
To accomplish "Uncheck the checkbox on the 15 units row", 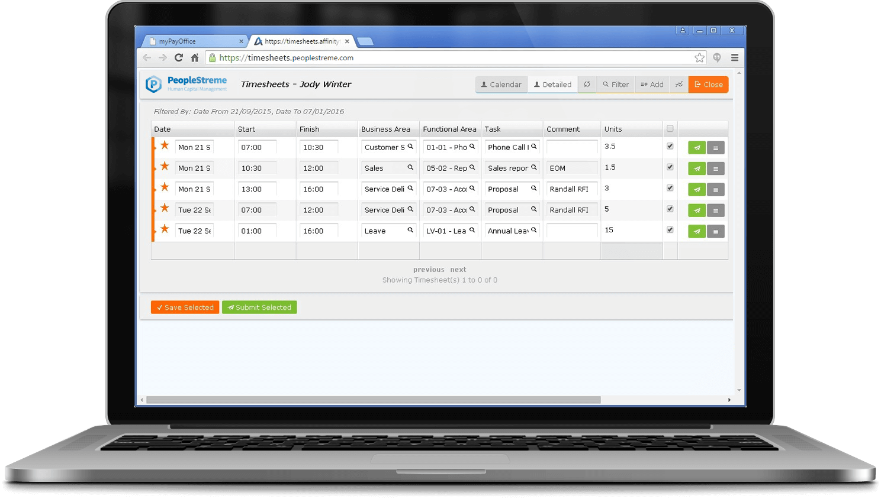I will 670,230.
